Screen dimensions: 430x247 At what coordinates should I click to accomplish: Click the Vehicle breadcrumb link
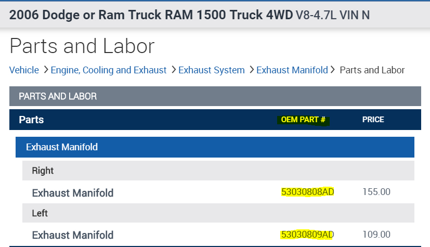[x=24, y=70]
